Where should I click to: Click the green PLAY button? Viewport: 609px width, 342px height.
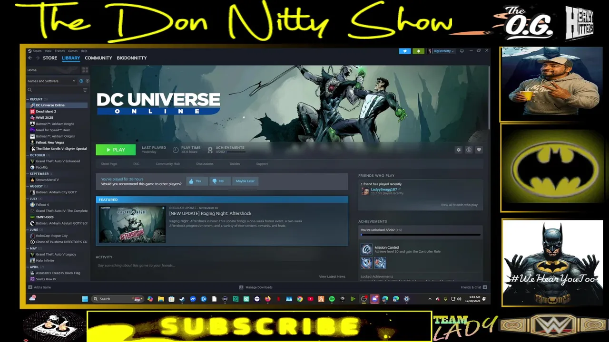click(x=116, y=150)
